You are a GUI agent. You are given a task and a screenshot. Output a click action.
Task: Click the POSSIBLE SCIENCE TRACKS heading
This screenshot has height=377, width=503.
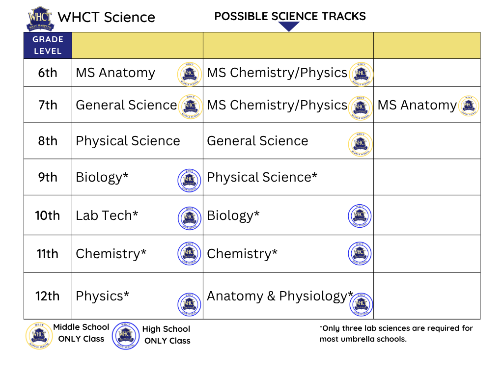click(x=290, y=16)
